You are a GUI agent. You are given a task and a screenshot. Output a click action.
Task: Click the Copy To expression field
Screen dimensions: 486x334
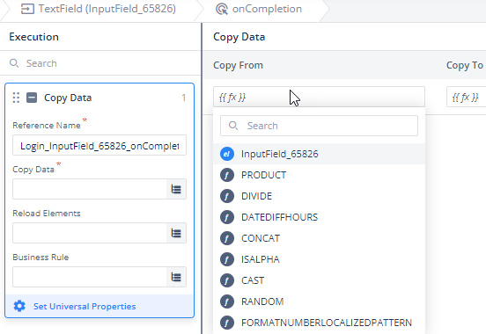(x=466, y=98)
